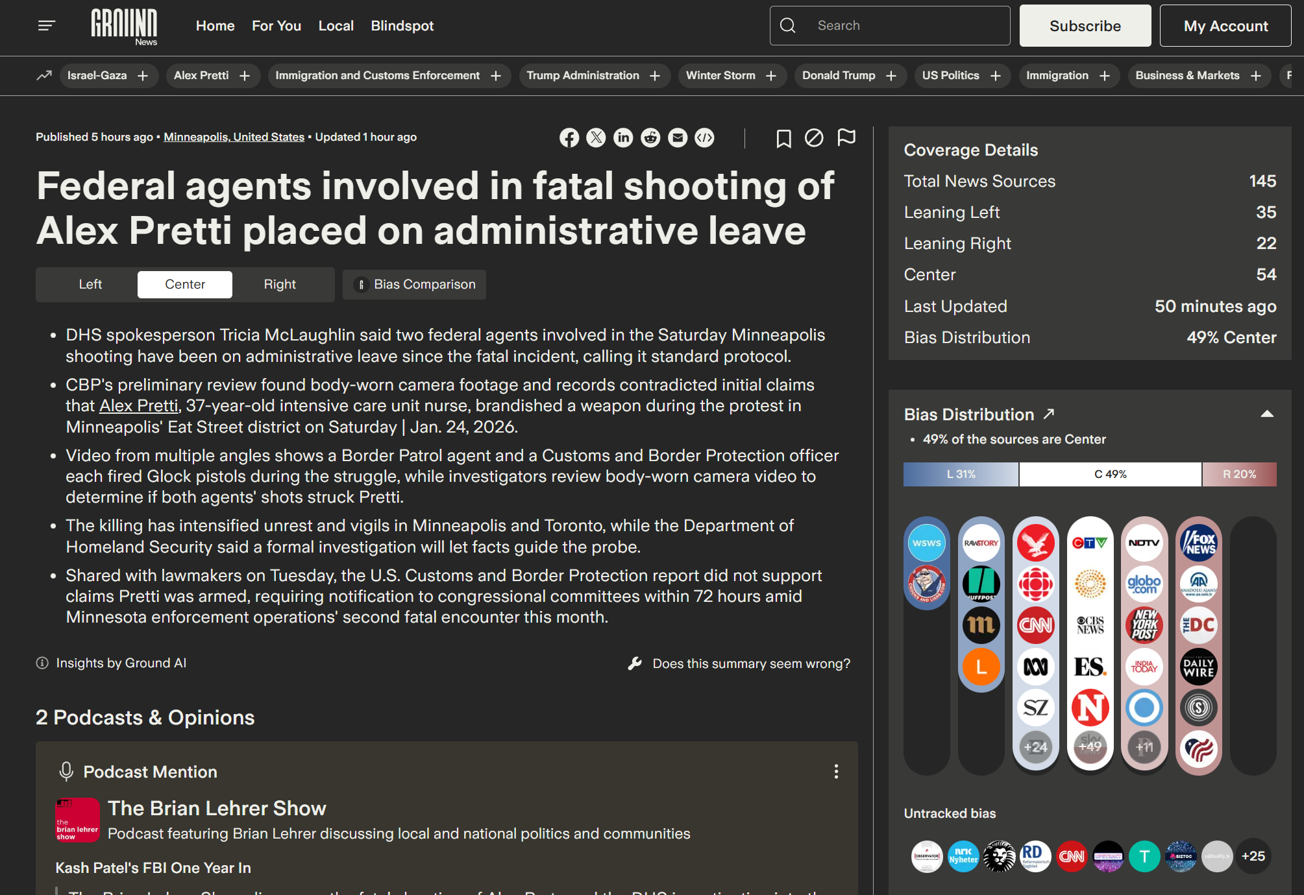
Task: Click the C 49% bias bar segment
Action: pos(1110,474)
